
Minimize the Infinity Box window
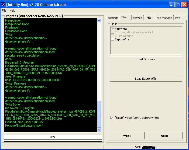pos(171,5)
